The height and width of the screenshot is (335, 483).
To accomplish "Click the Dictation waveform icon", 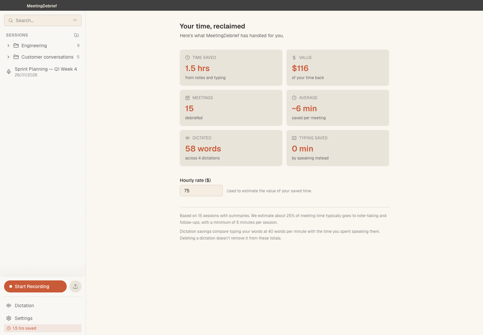I will [x=9, y=306].
